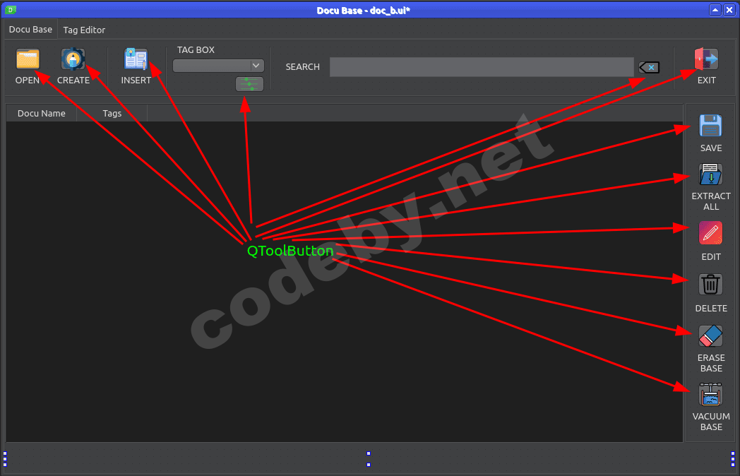The height and width of the screenshot is (476, 740).
Task: Click the EDIT pencil icon
Action: pos(710,233)
